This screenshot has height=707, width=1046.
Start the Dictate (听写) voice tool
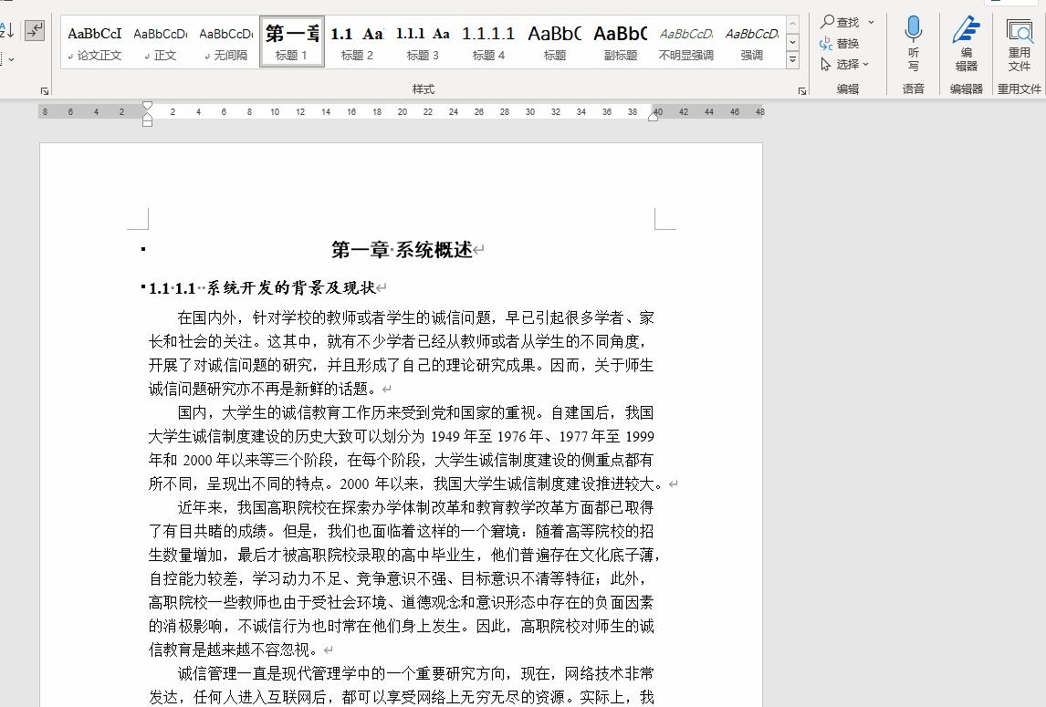pyautogui.click(x=913, y=41)
